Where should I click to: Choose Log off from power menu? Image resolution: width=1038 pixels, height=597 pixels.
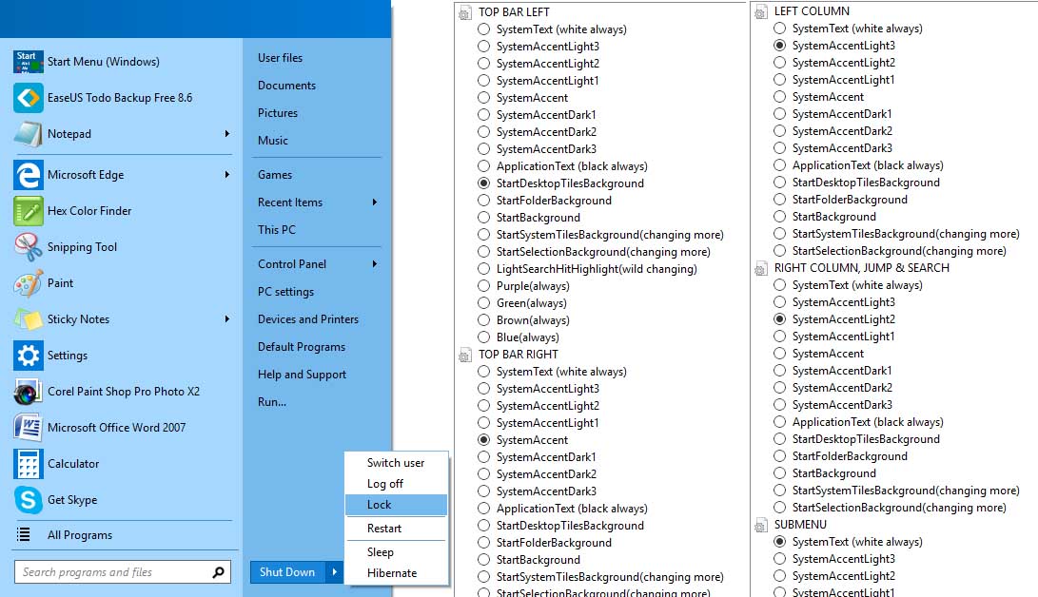coord(396,484)
